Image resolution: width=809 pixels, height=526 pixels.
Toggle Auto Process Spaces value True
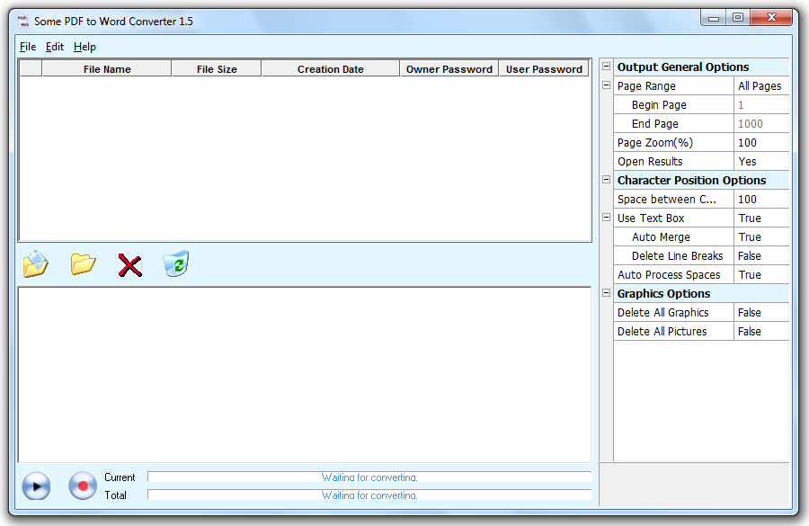pyautogui.click(x=761, y=274)
